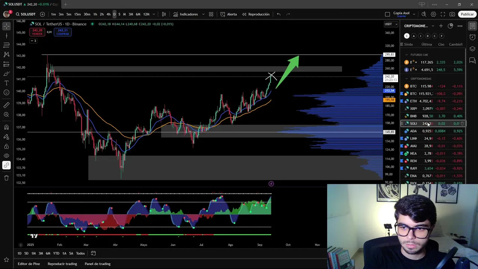The width and height of the screenshot is (478, 269).
Task: Select watchlist flag A circle
Action: click(x=413, y=36)
